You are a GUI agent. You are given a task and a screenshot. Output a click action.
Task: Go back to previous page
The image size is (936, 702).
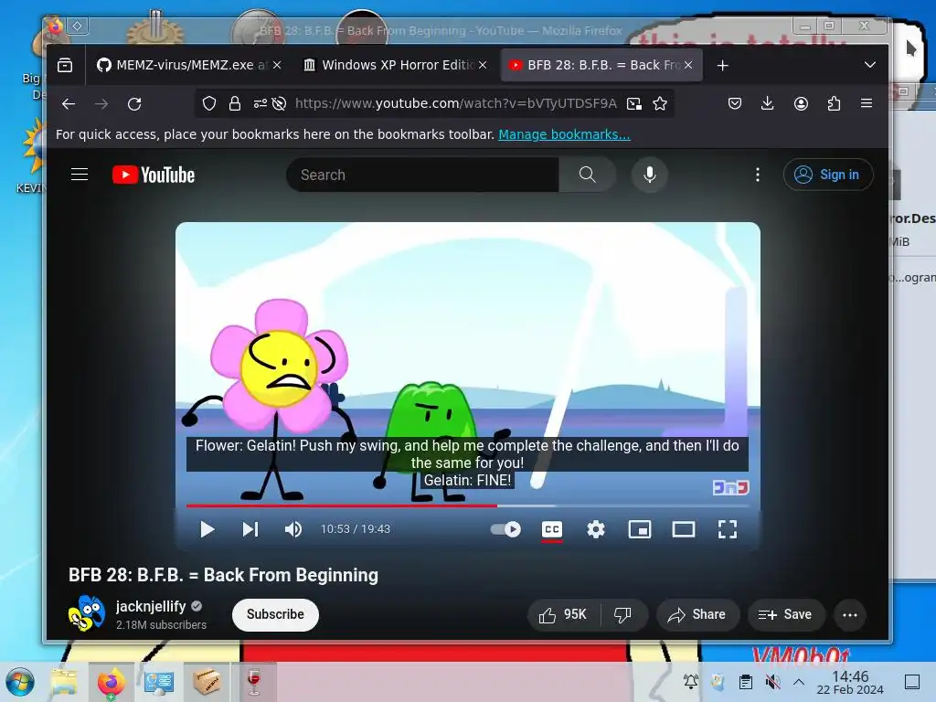click(69, 104)
